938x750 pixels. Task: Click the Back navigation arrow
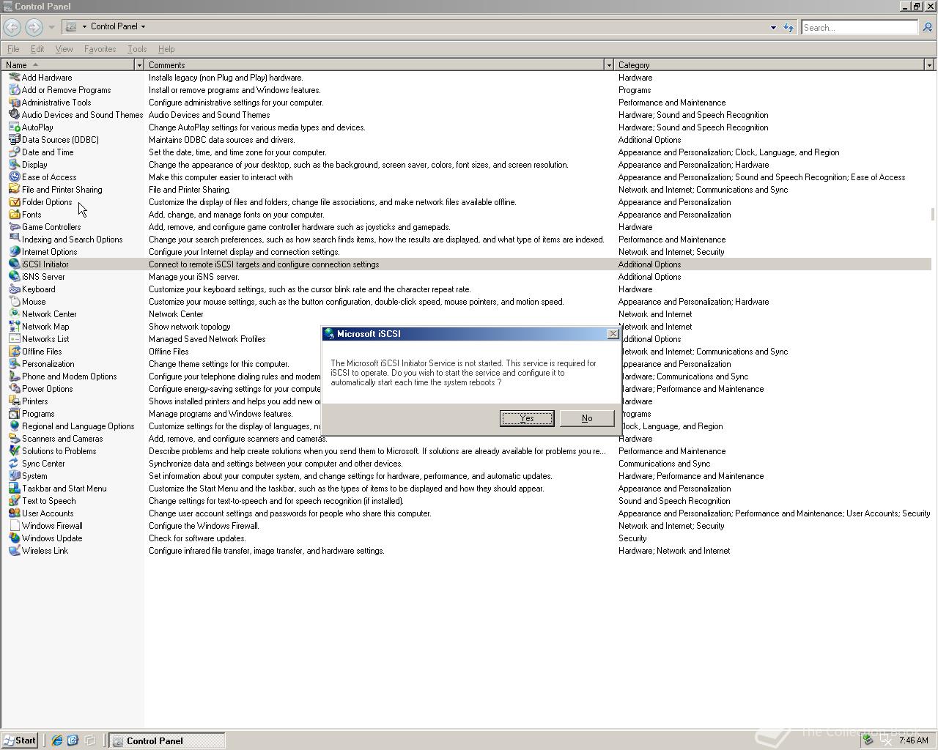pos(12,27)
